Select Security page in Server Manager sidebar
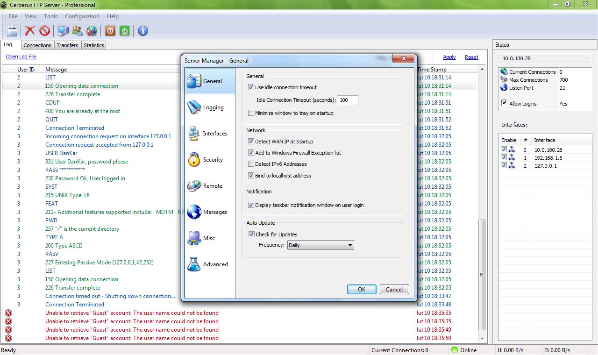Image resolution: width=598 pixels, height=355 pixels. (210, 160)
